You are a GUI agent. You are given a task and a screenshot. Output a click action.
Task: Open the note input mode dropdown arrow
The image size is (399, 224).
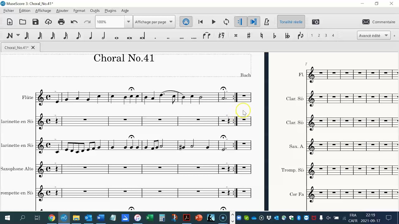click(x=18, y=35)
